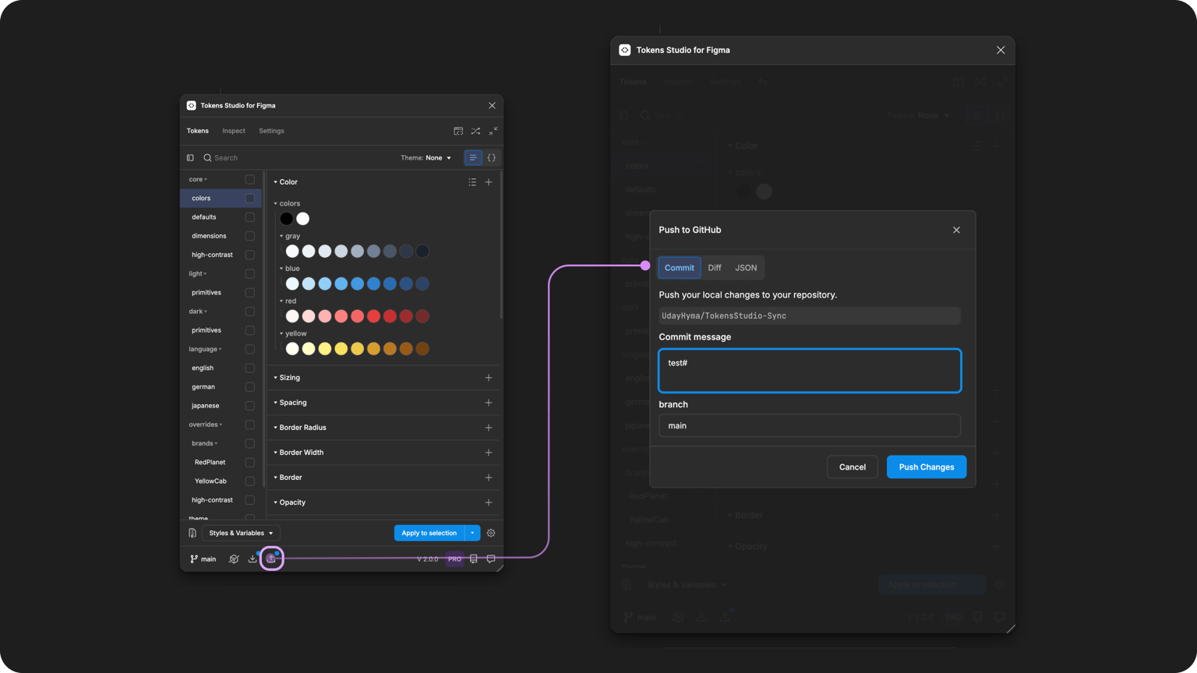Click the branch input field
This screenshot has height=673, width=1197.
point(810,426)
